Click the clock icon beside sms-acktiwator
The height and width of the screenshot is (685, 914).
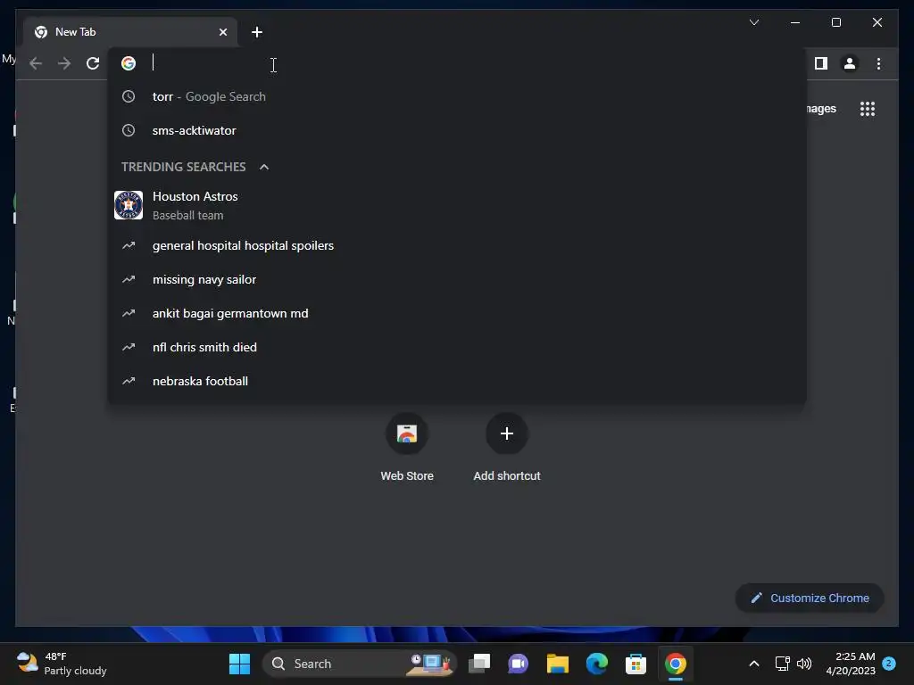pyautogui.click(x=129, y=130)
